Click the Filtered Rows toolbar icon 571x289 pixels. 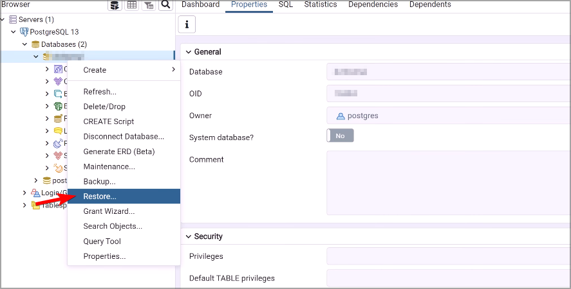(x=149, y=5)
